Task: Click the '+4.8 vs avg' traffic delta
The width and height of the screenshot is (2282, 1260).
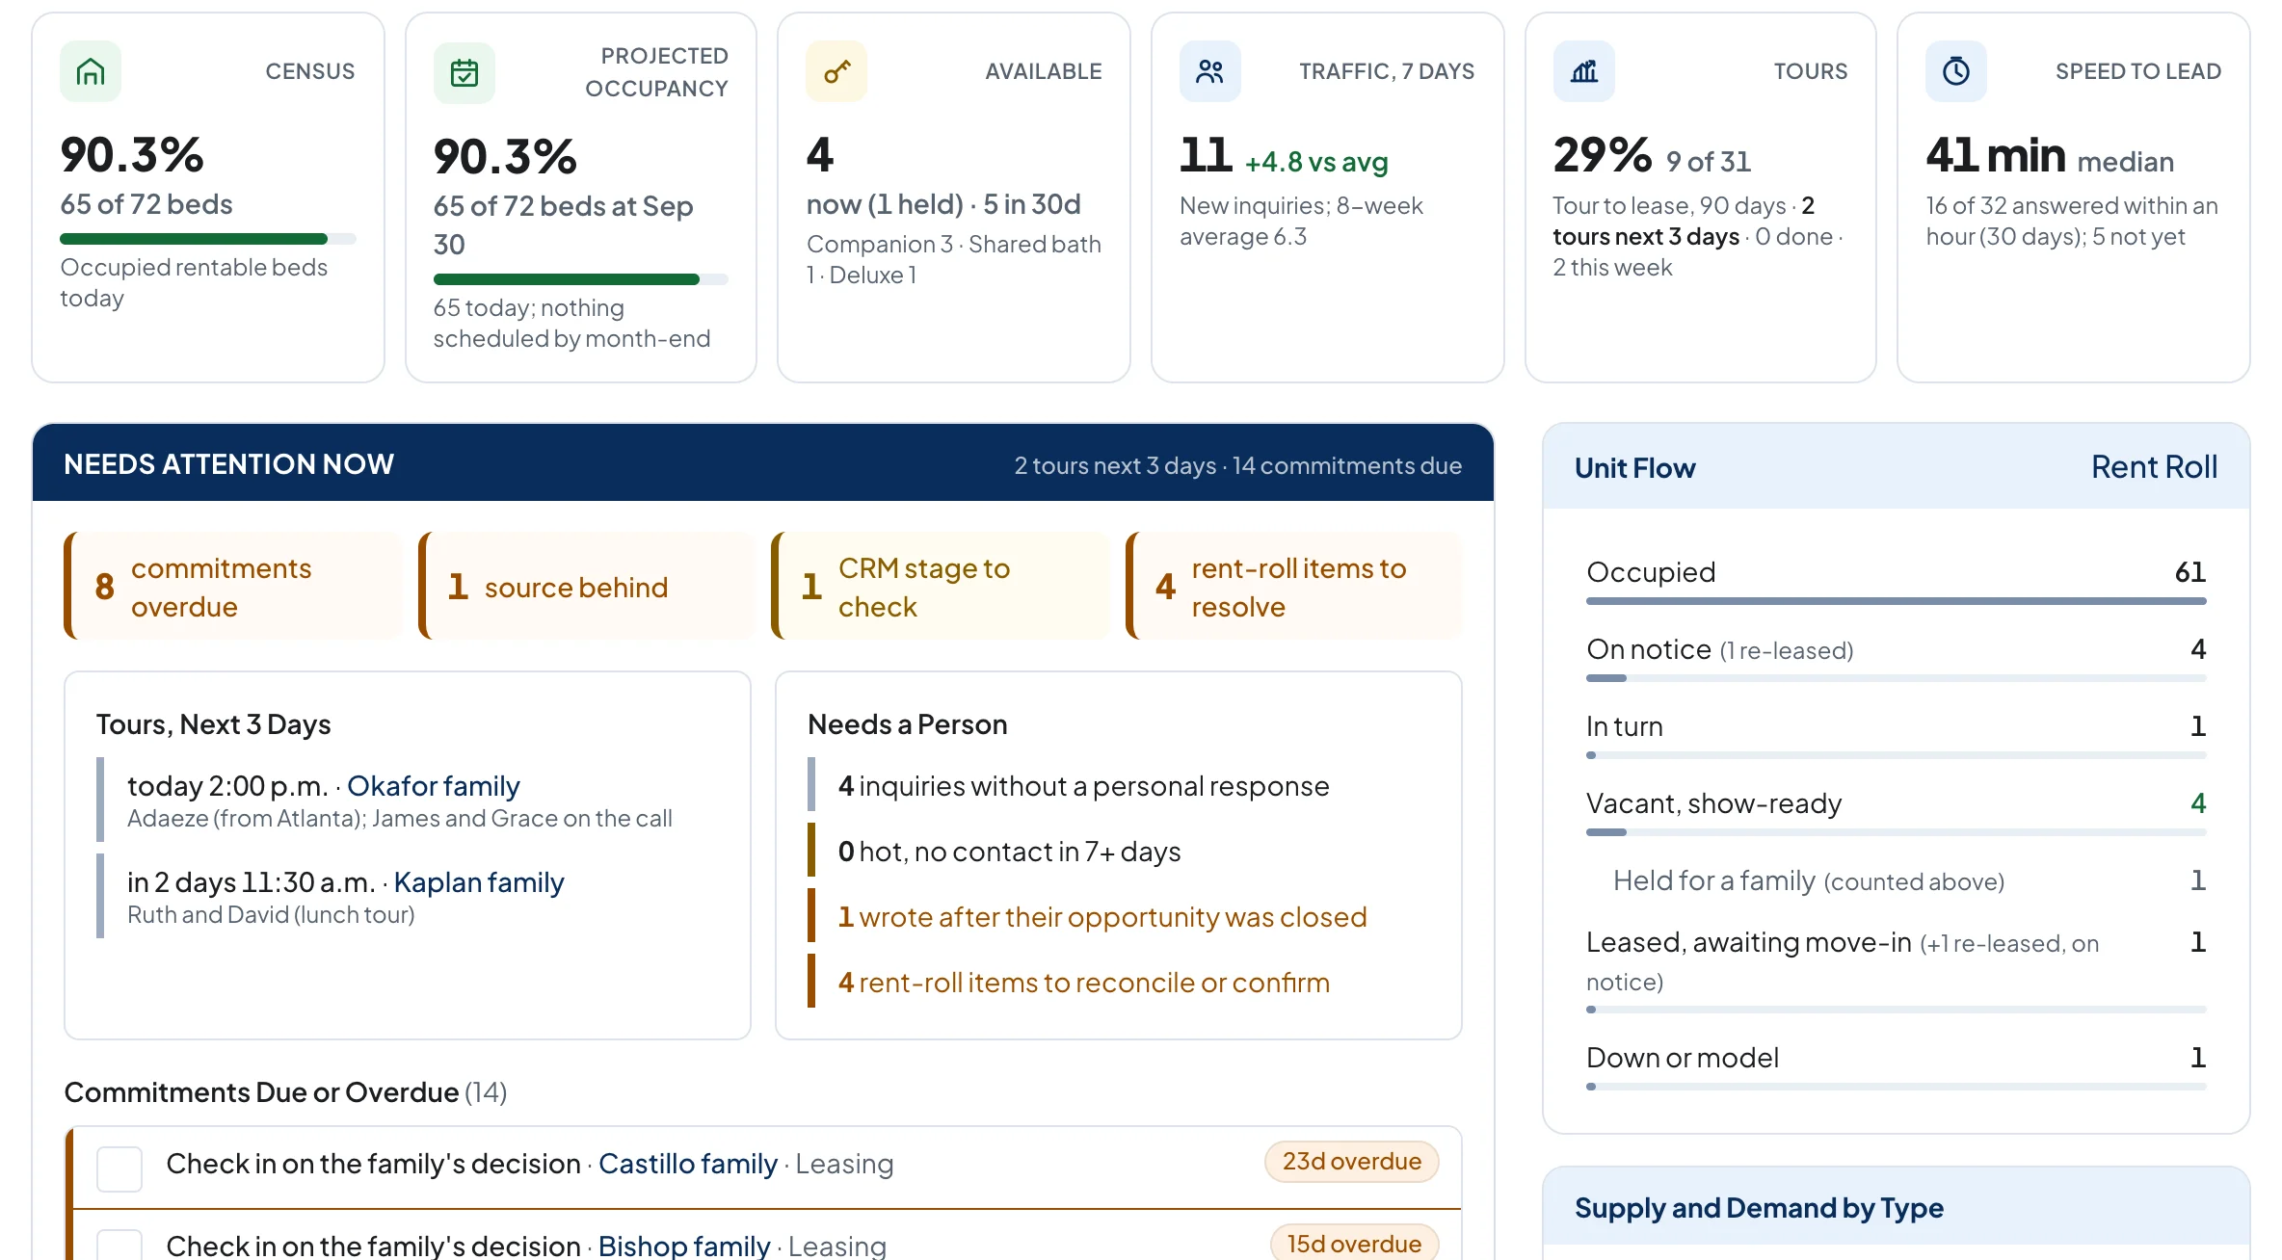Action: coord(1316,162)
